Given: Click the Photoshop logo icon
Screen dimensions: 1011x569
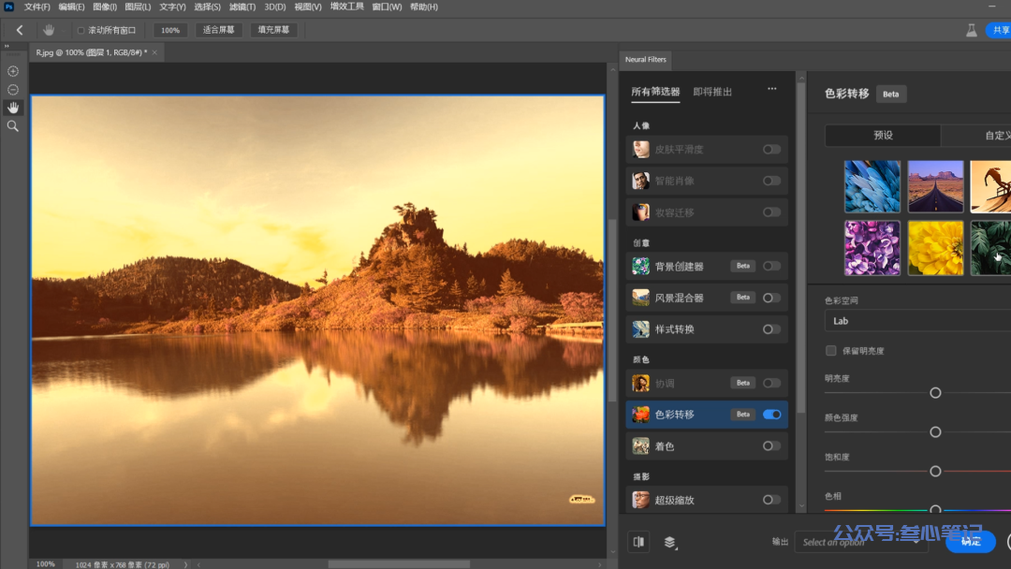Looking at the screenshot, I should tap(9, 7).
